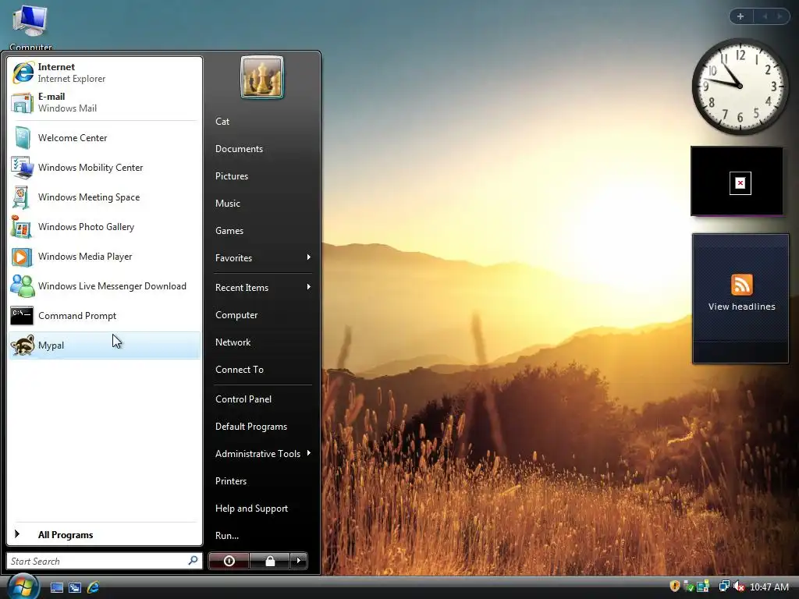Click Switch between windows quick launch icon
The image size is (799, 599).
click(x=75, y=587)
